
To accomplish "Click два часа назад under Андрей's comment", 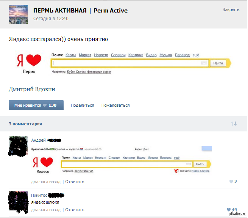I will click(46, 182).
